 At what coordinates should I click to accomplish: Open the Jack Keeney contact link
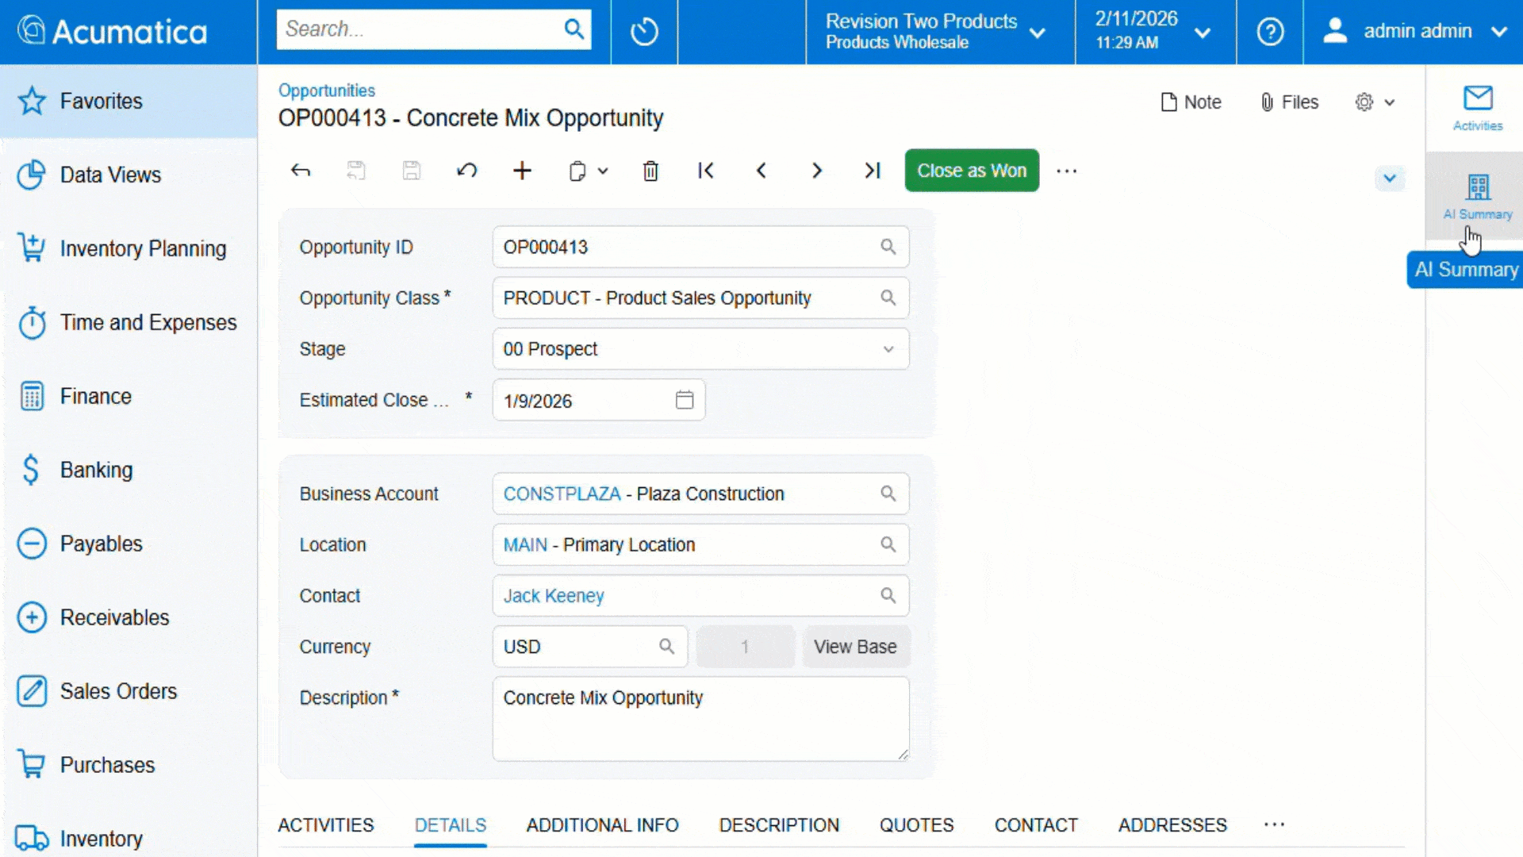(554, 596)
